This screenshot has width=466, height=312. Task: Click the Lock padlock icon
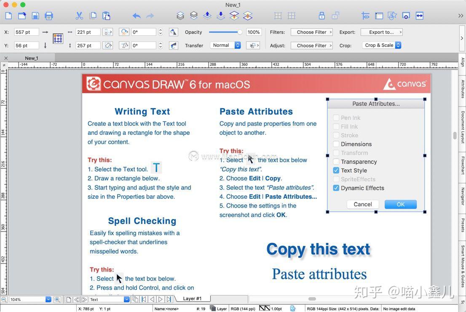pos(321,16)
